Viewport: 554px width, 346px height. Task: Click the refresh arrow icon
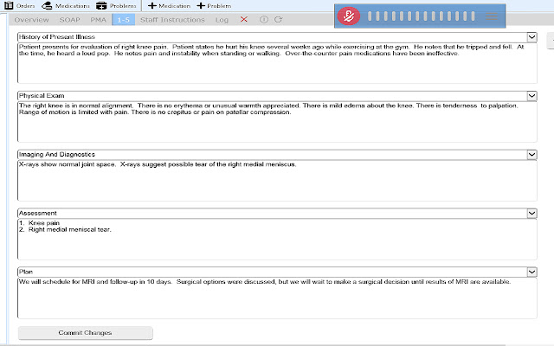[279, 19]
